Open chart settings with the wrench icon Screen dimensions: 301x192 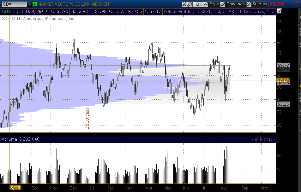[x=190, y=4]
